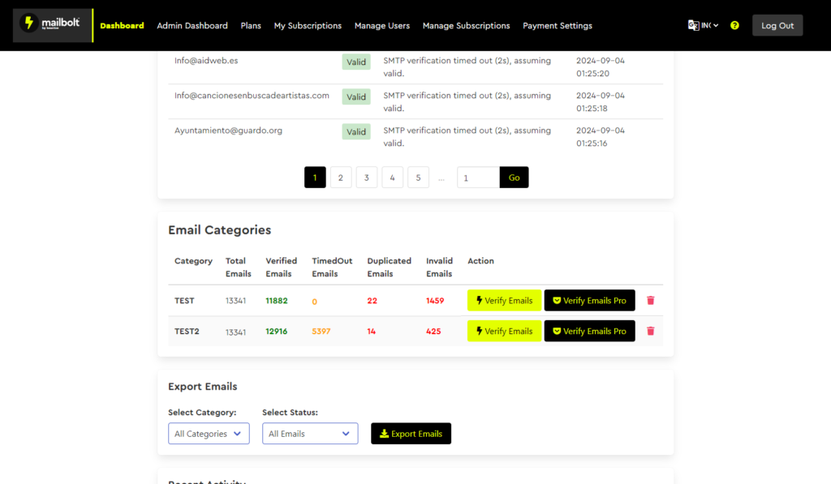This screenshot has width=831, height=484.
Task: Click Verify Emails Pro for TEST category
Action: click(x=589, y=300)
